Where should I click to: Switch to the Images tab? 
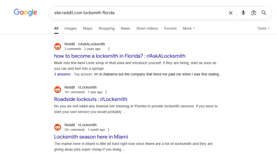click(71, 28)
